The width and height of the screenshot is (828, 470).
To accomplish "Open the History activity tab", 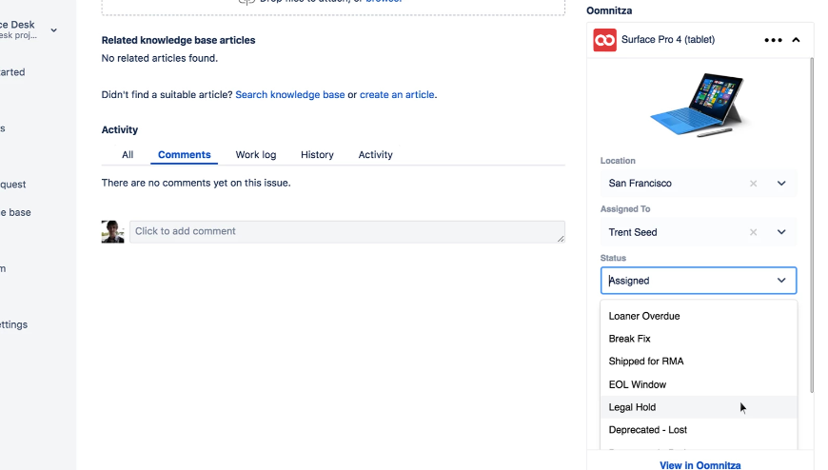I will click(317, 155).
